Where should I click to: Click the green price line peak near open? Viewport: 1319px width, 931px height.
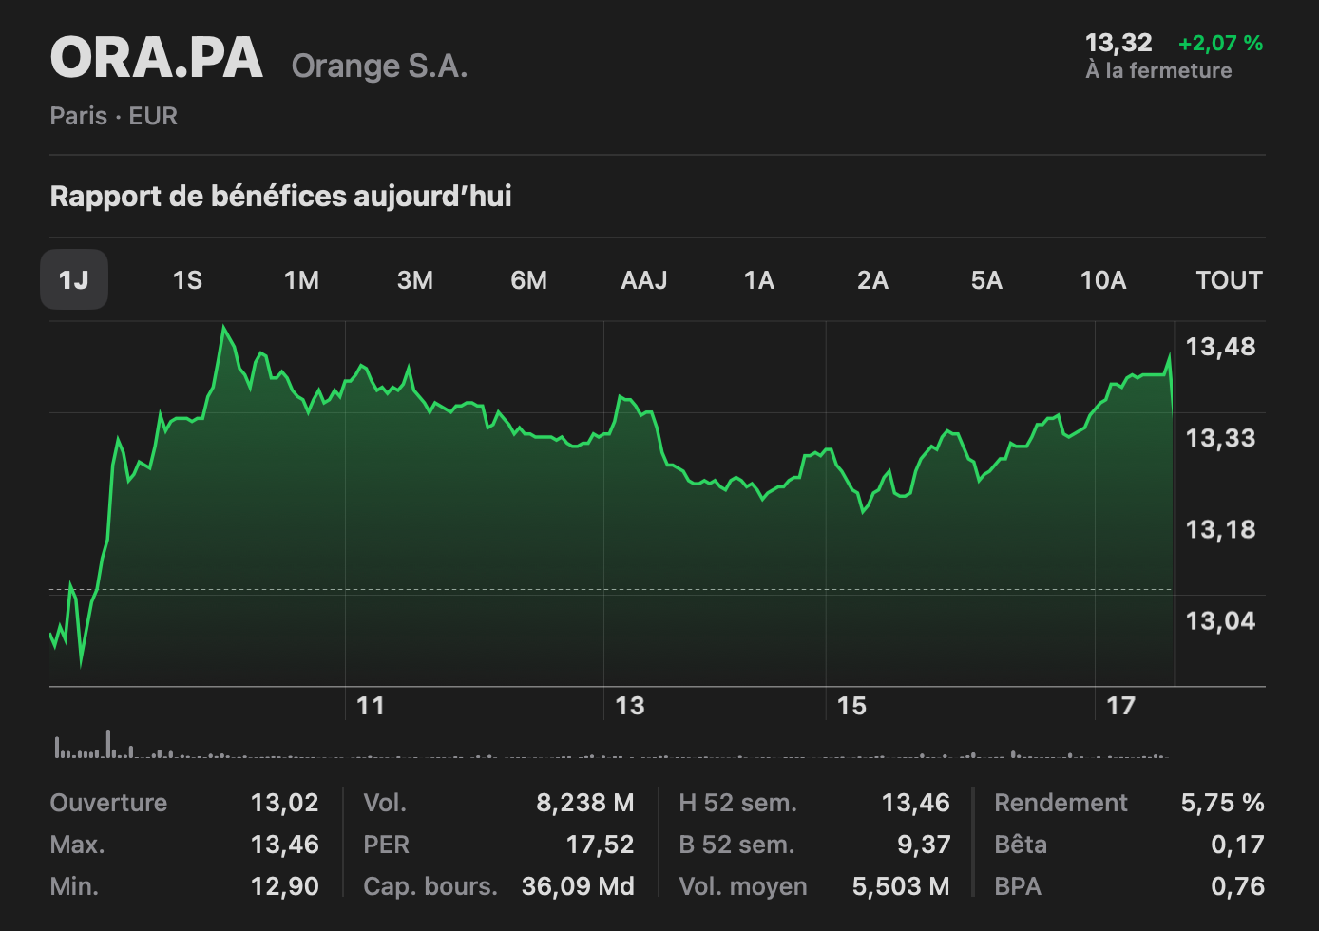click(x=224, y=328)
